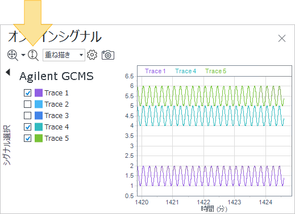Screen dimensions: 295x214
Task: Click the green Trace 5 color swatch
Action: point(39,139)
